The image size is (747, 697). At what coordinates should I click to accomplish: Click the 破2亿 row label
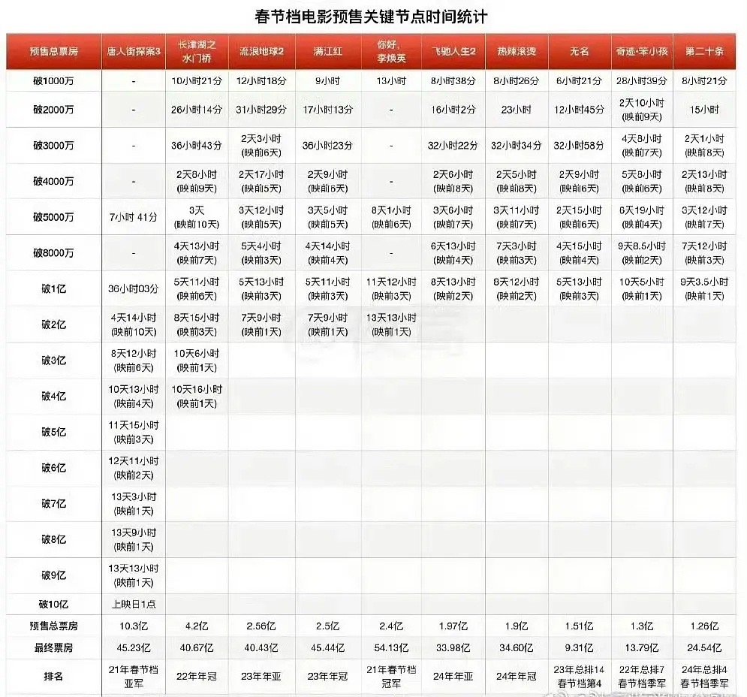click(53, 324)
